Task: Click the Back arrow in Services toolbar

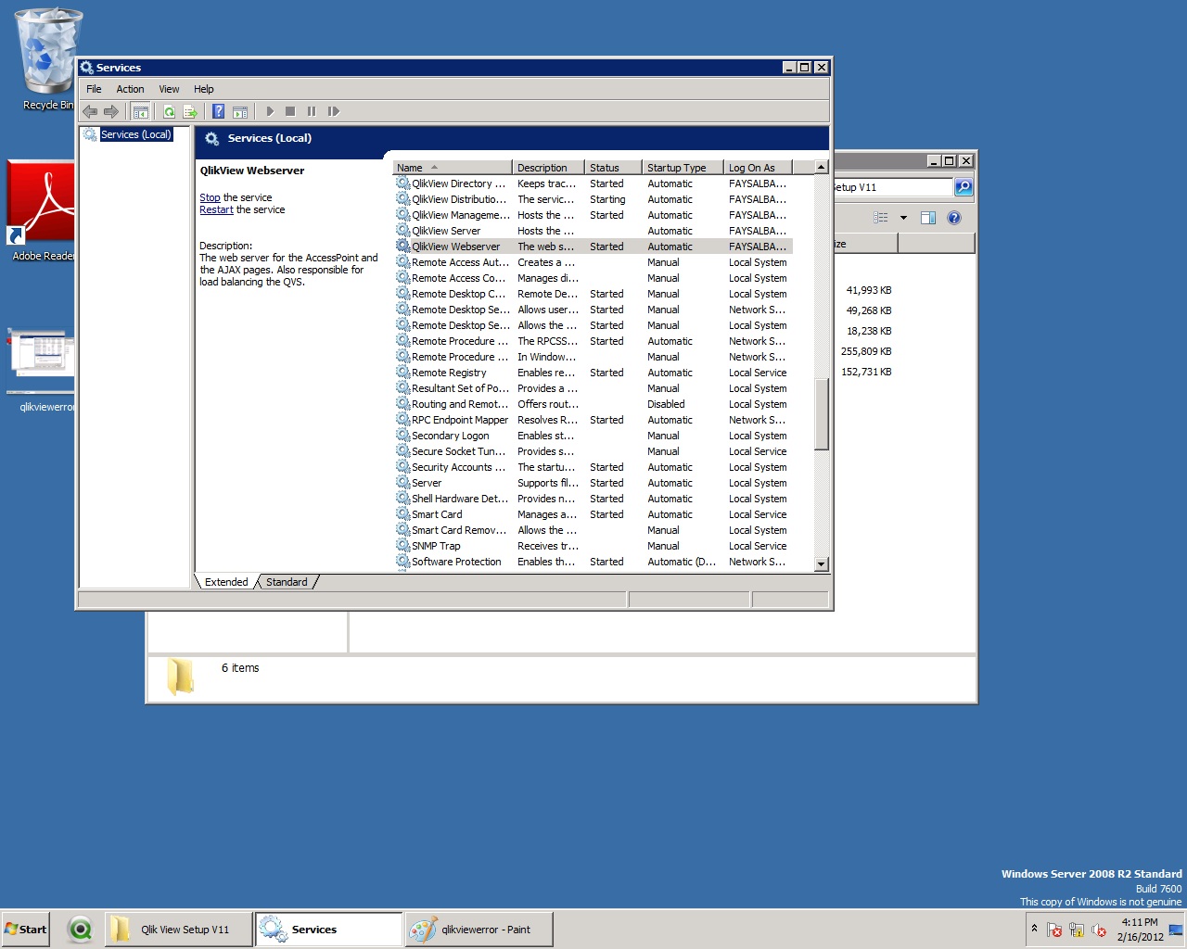Action: coord(90,111)
